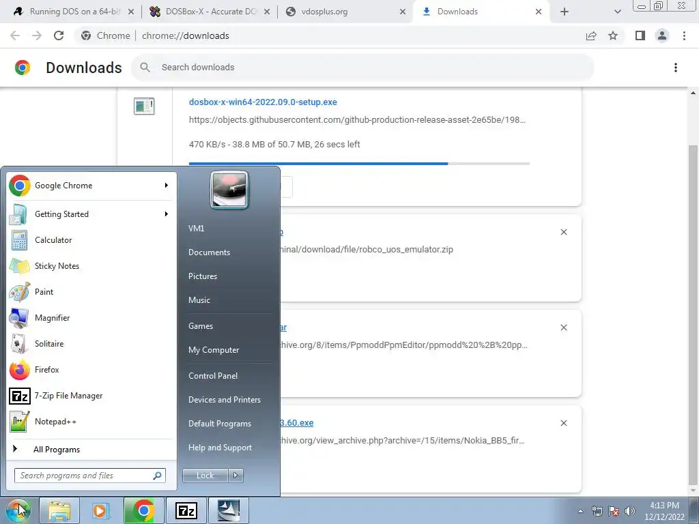Remove Nokia_BB5 download entry
699x524 pixels.
pyautogui.click(x=564, y=423)
